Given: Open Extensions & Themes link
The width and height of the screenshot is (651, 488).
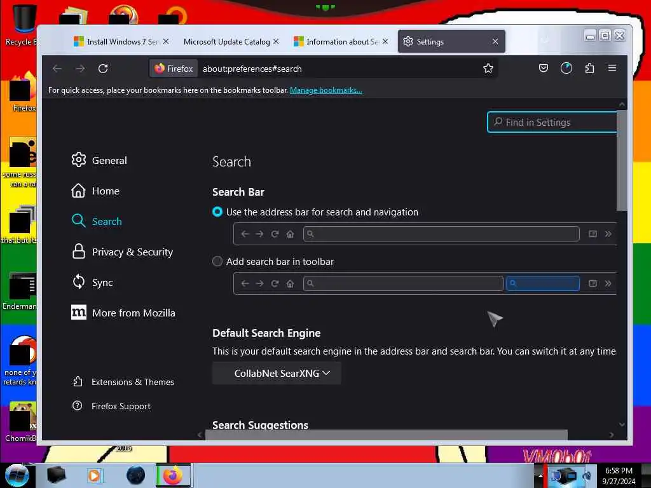Looking at the screenshot, I should (123, 382).
